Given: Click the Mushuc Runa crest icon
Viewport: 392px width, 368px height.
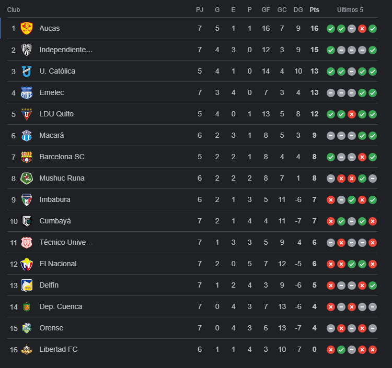Looking at the screenshot, I should [27, 178].
